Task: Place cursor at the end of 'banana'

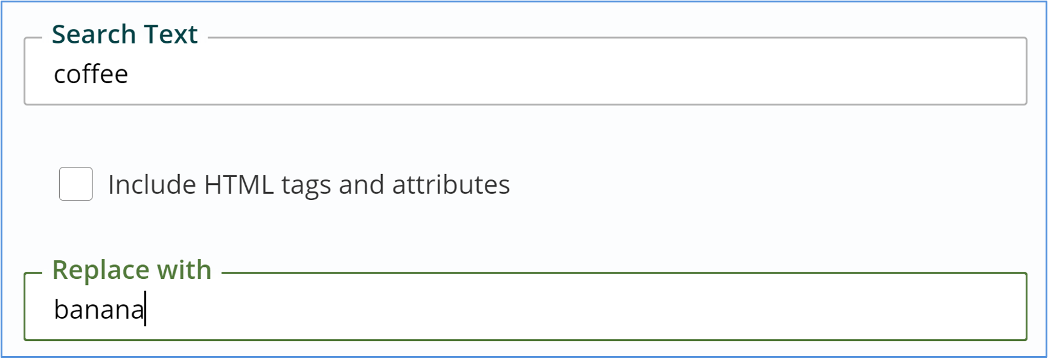Action: tap(145, 310)
